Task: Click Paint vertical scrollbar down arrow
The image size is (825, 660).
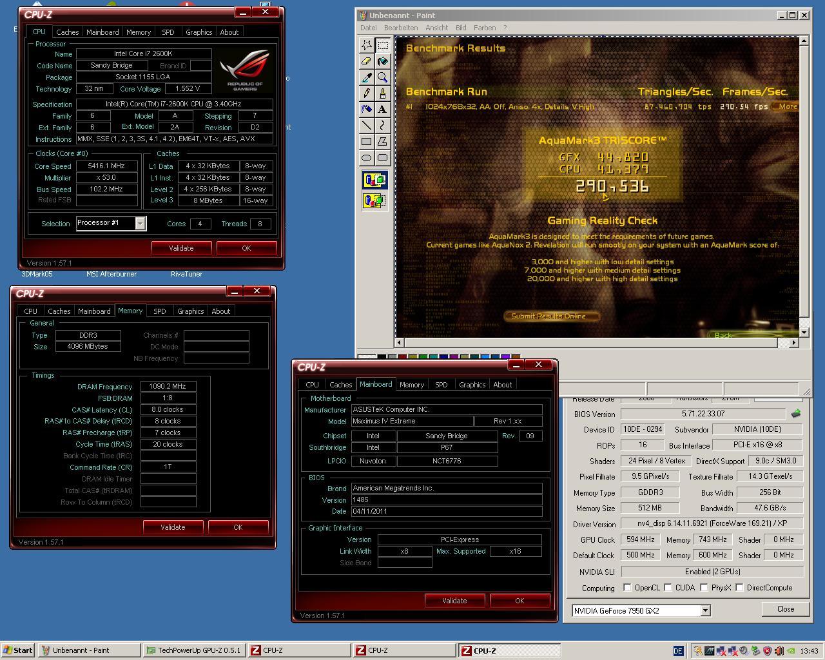Action: (x=804, y=332)
